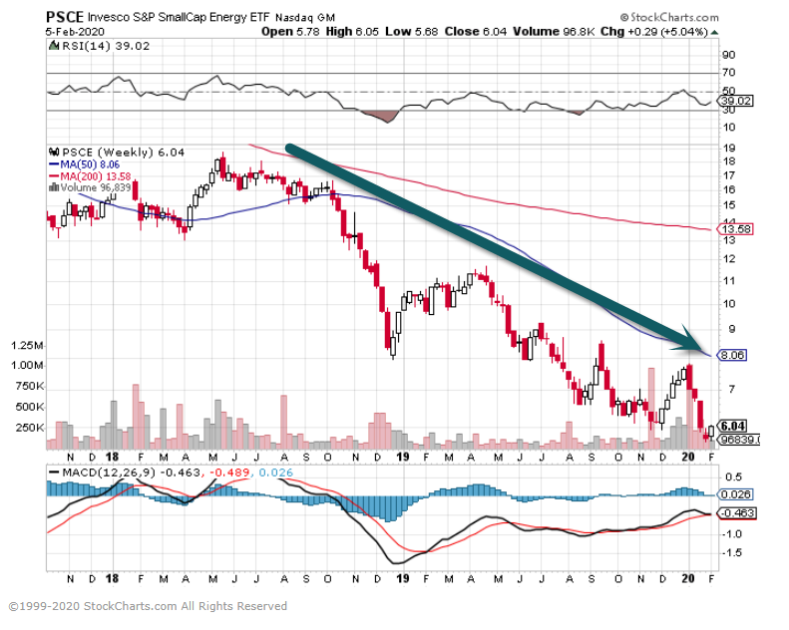Click the MA(50) 8.06 legend entry
The height and width of the screenshot is (630, 789).
coord(90,164)
